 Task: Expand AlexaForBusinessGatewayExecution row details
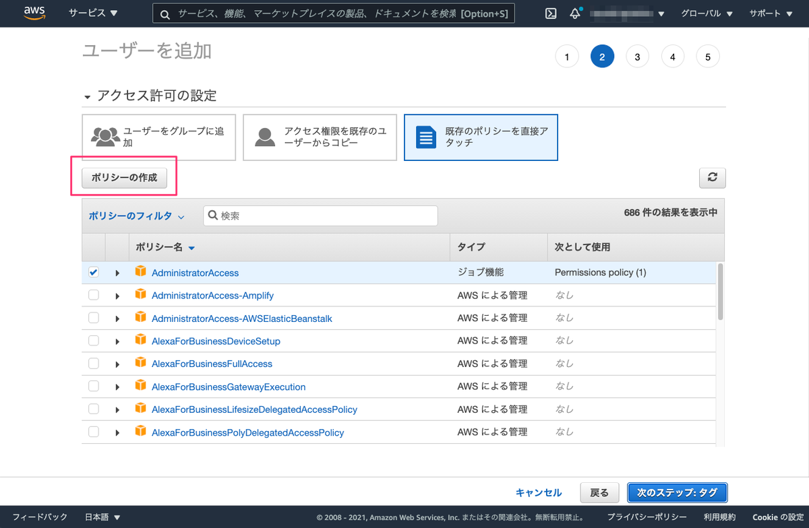coord(117,387)
